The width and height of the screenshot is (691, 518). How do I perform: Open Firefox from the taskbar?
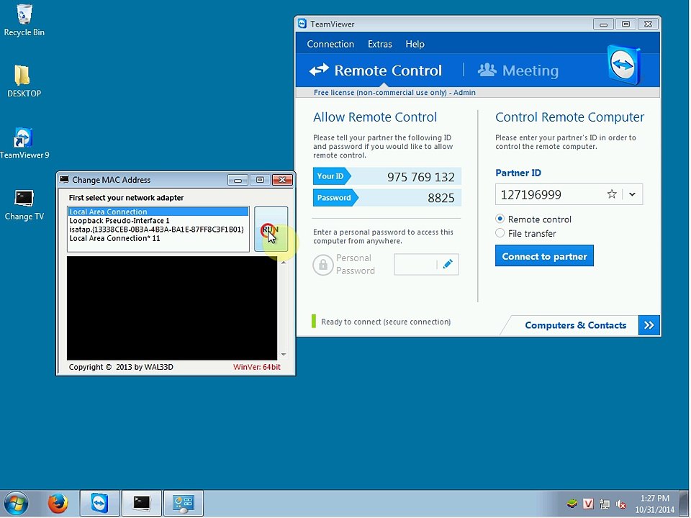click(58, 503)
